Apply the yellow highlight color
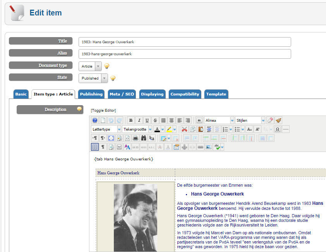 (169, 129)
